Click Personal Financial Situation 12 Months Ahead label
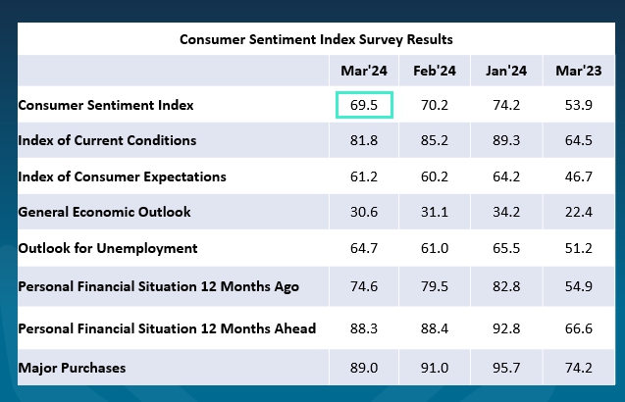This screenshot has height=402, width=625. (167, 328)
